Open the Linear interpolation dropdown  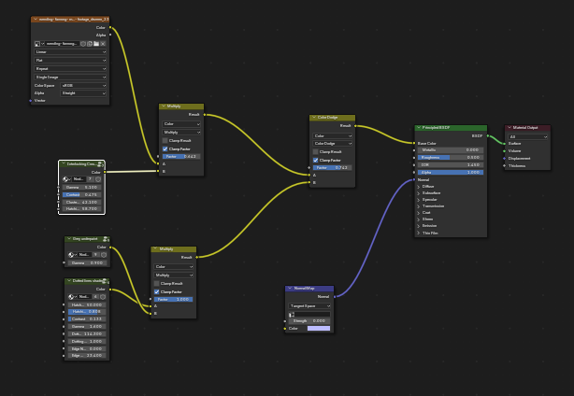pyautogui.click(x=70, y=52)
